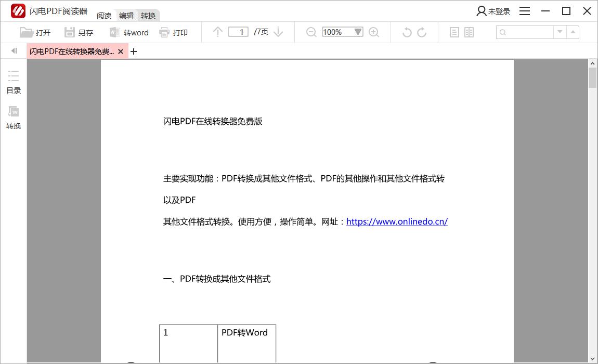Viewport: 598px width, 364px height.
Task: Find previous search result up arrow
Action: click(x=573, y=32)
